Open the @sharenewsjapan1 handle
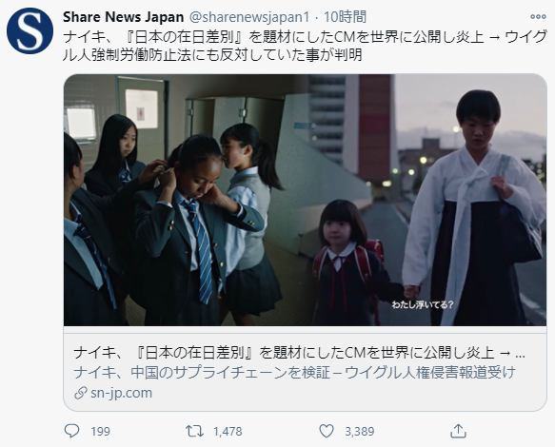 (249, 16)
